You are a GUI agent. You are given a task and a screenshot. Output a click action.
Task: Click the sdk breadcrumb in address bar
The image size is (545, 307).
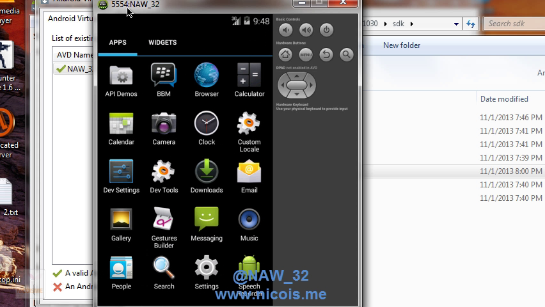point(399,24)
